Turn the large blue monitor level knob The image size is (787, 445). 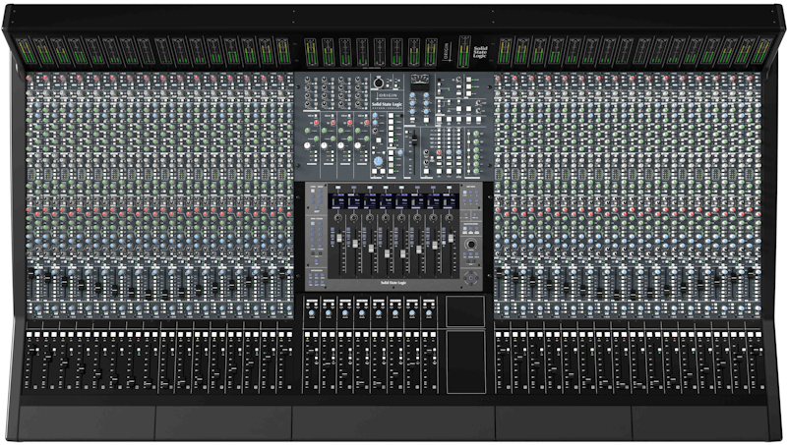pos(378,159)
